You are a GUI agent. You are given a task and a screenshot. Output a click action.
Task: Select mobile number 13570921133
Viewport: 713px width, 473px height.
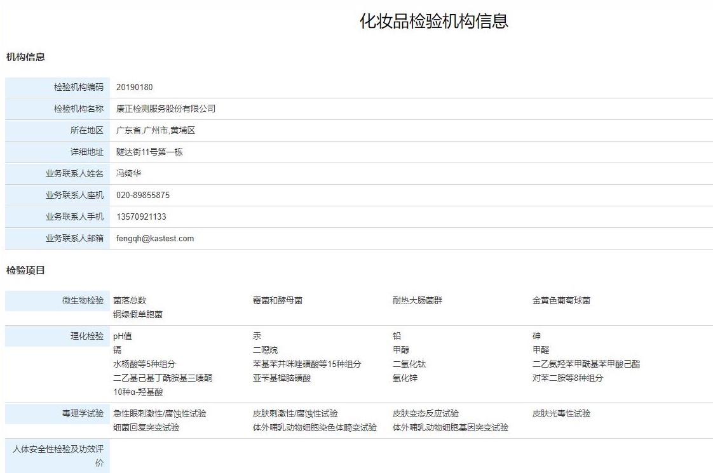141,217
